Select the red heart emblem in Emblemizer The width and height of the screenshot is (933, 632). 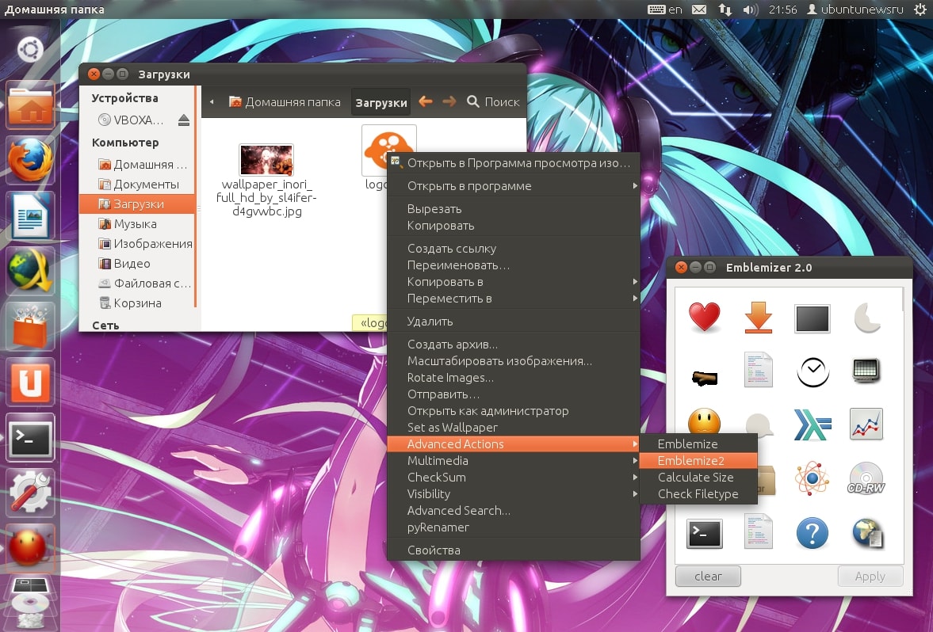[x=705, y=317]
